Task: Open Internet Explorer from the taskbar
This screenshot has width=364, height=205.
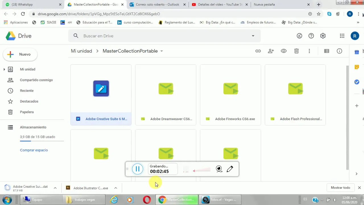Action: click(114, 200)
